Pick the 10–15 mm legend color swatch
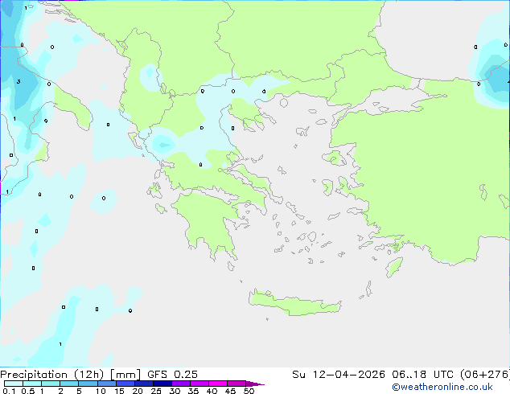The image size is (510, 394). (x=106, y=384)
